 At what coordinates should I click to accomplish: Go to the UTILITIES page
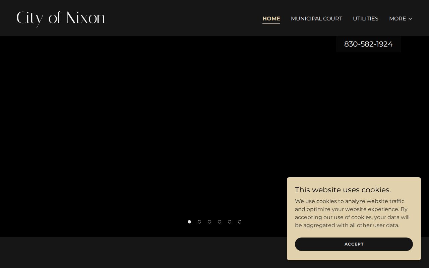365,19
